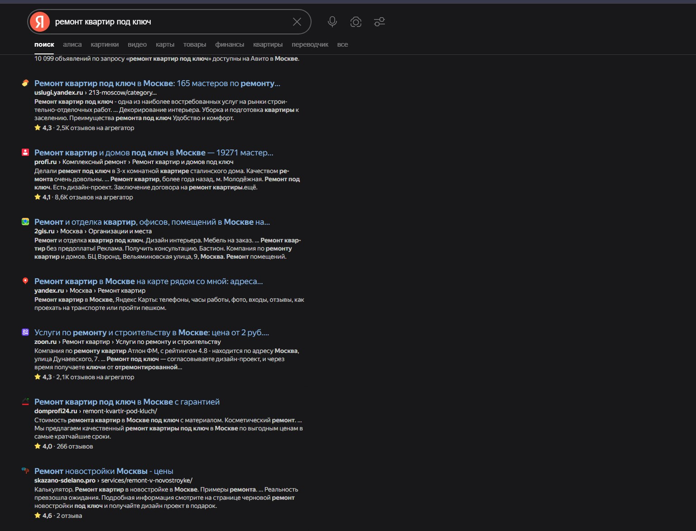
Task: Click 'Ремонт квартир и домов под ключ' breadcrumb
Action: point(183,162)
